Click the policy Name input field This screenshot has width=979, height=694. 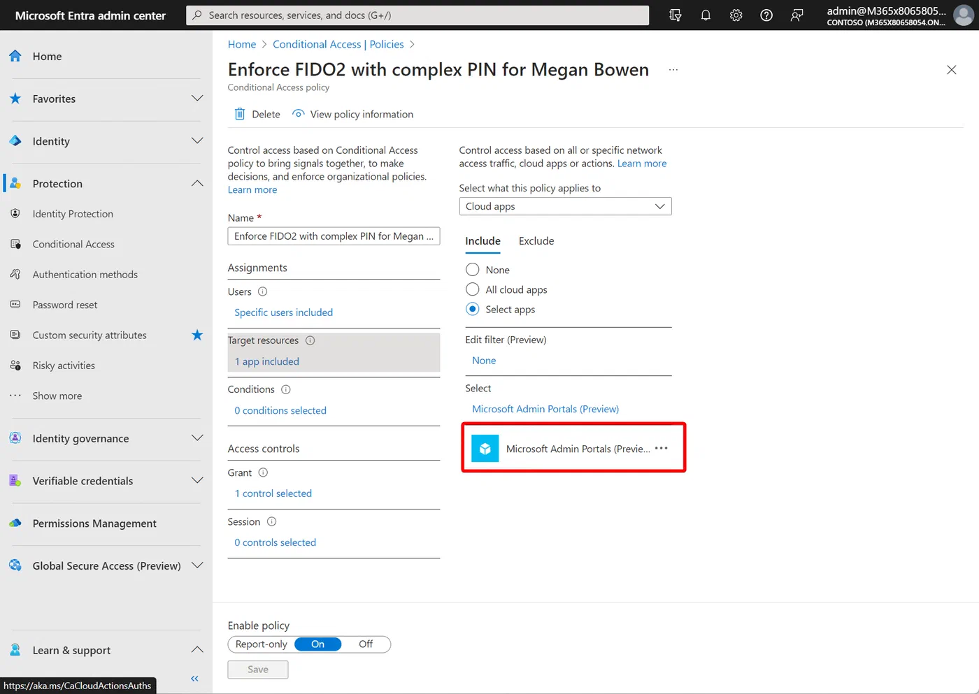[334, 236]
